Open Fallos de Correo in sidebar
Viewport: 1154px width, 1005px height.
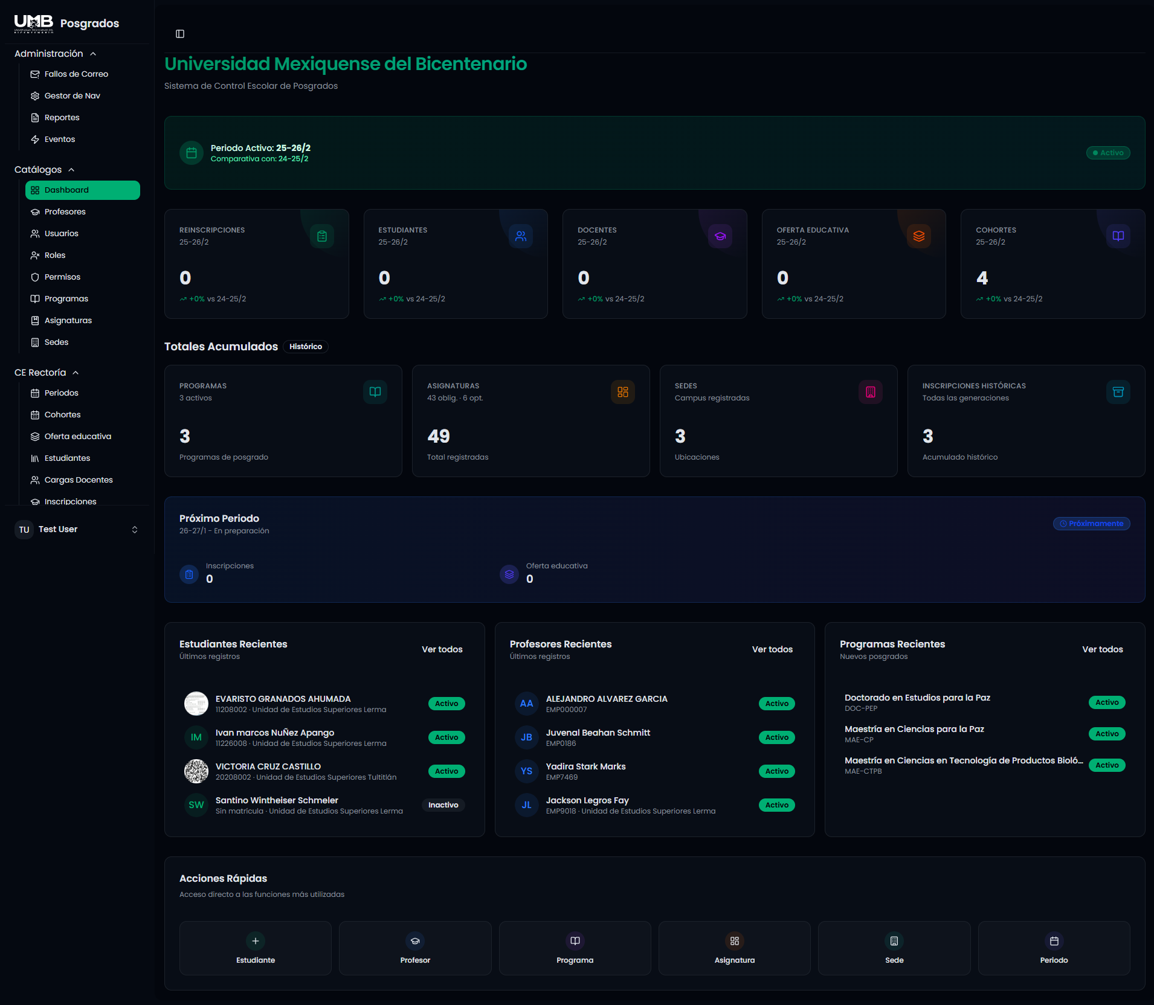coord(83,74)
